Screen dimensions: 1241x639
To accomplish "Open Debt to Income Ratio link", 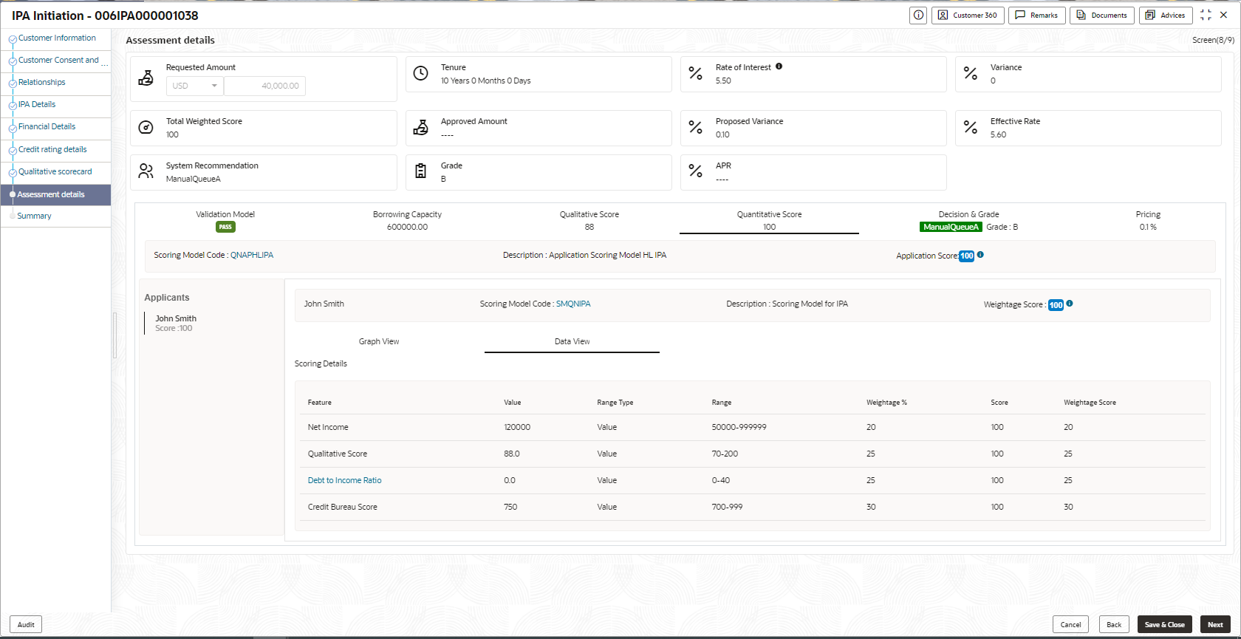I will [345, 480].
